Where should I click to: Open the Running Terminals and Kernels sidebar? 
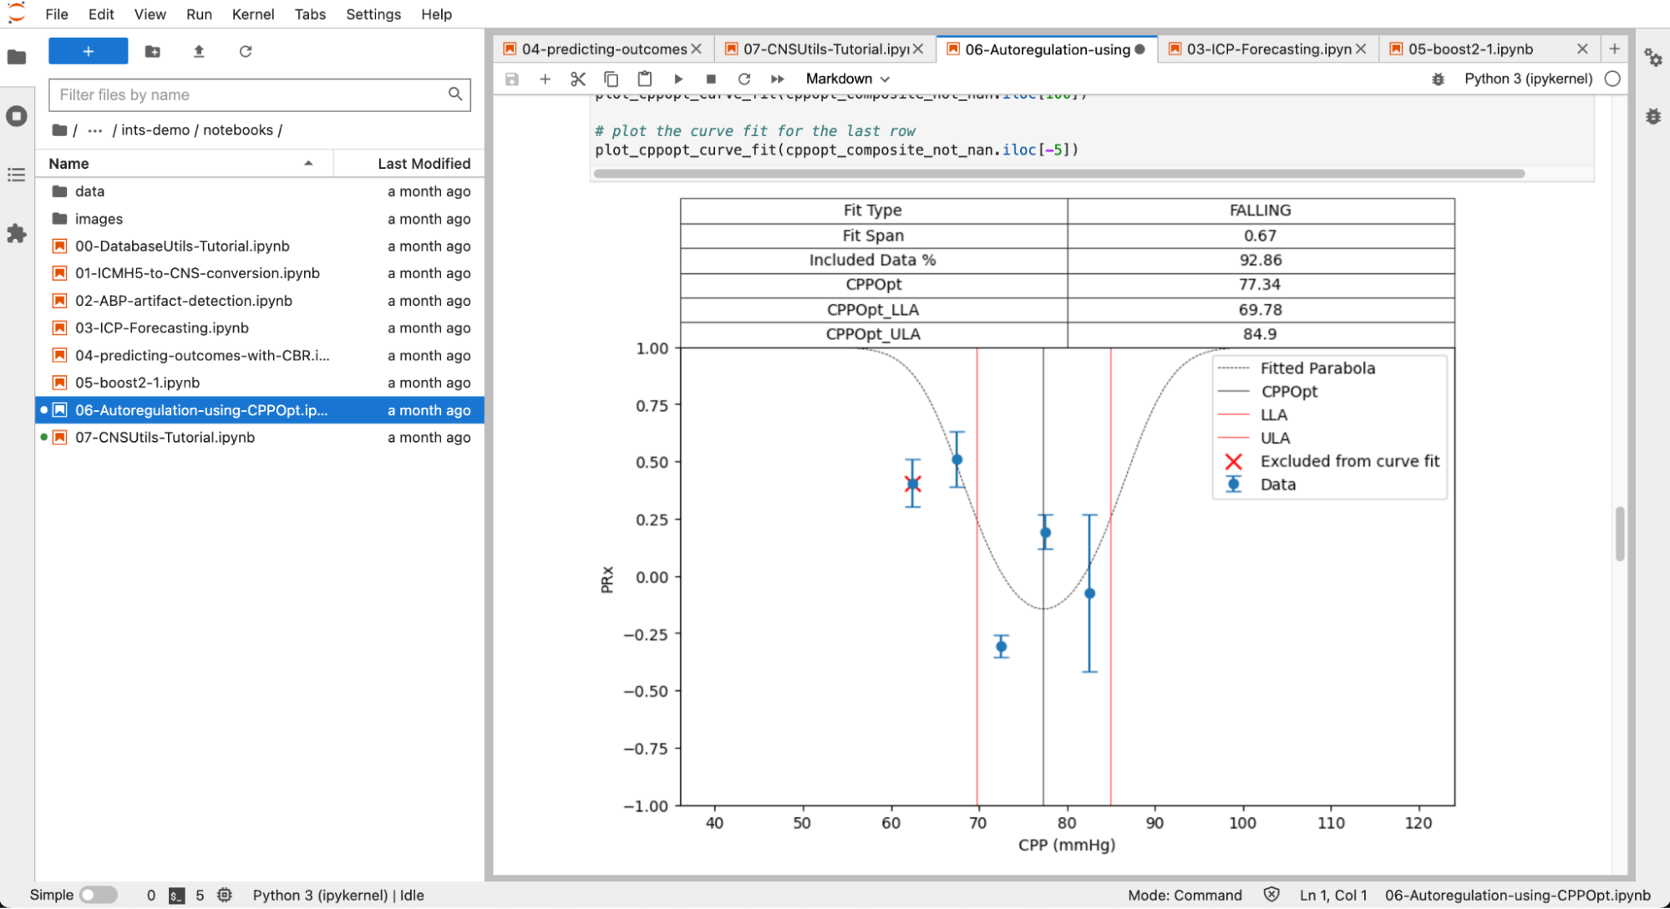coord(17,116)
